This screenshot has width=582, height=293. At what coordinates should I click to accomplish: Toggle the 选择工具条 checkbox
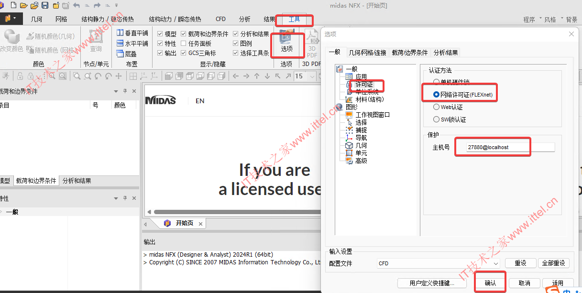pos(236,53)
